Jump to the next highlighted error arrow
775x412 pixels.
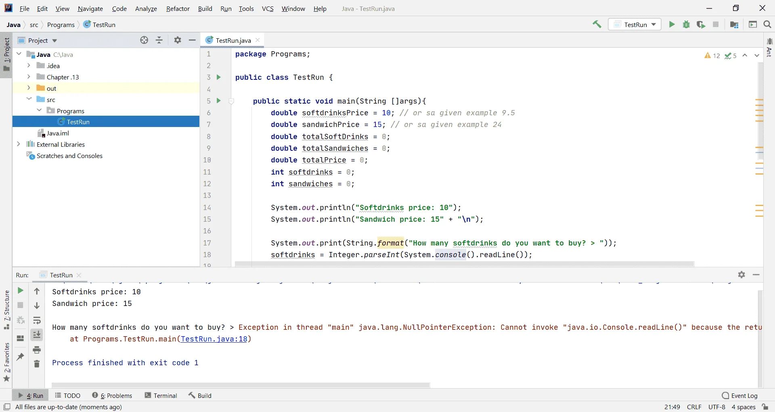click(757, 56)
